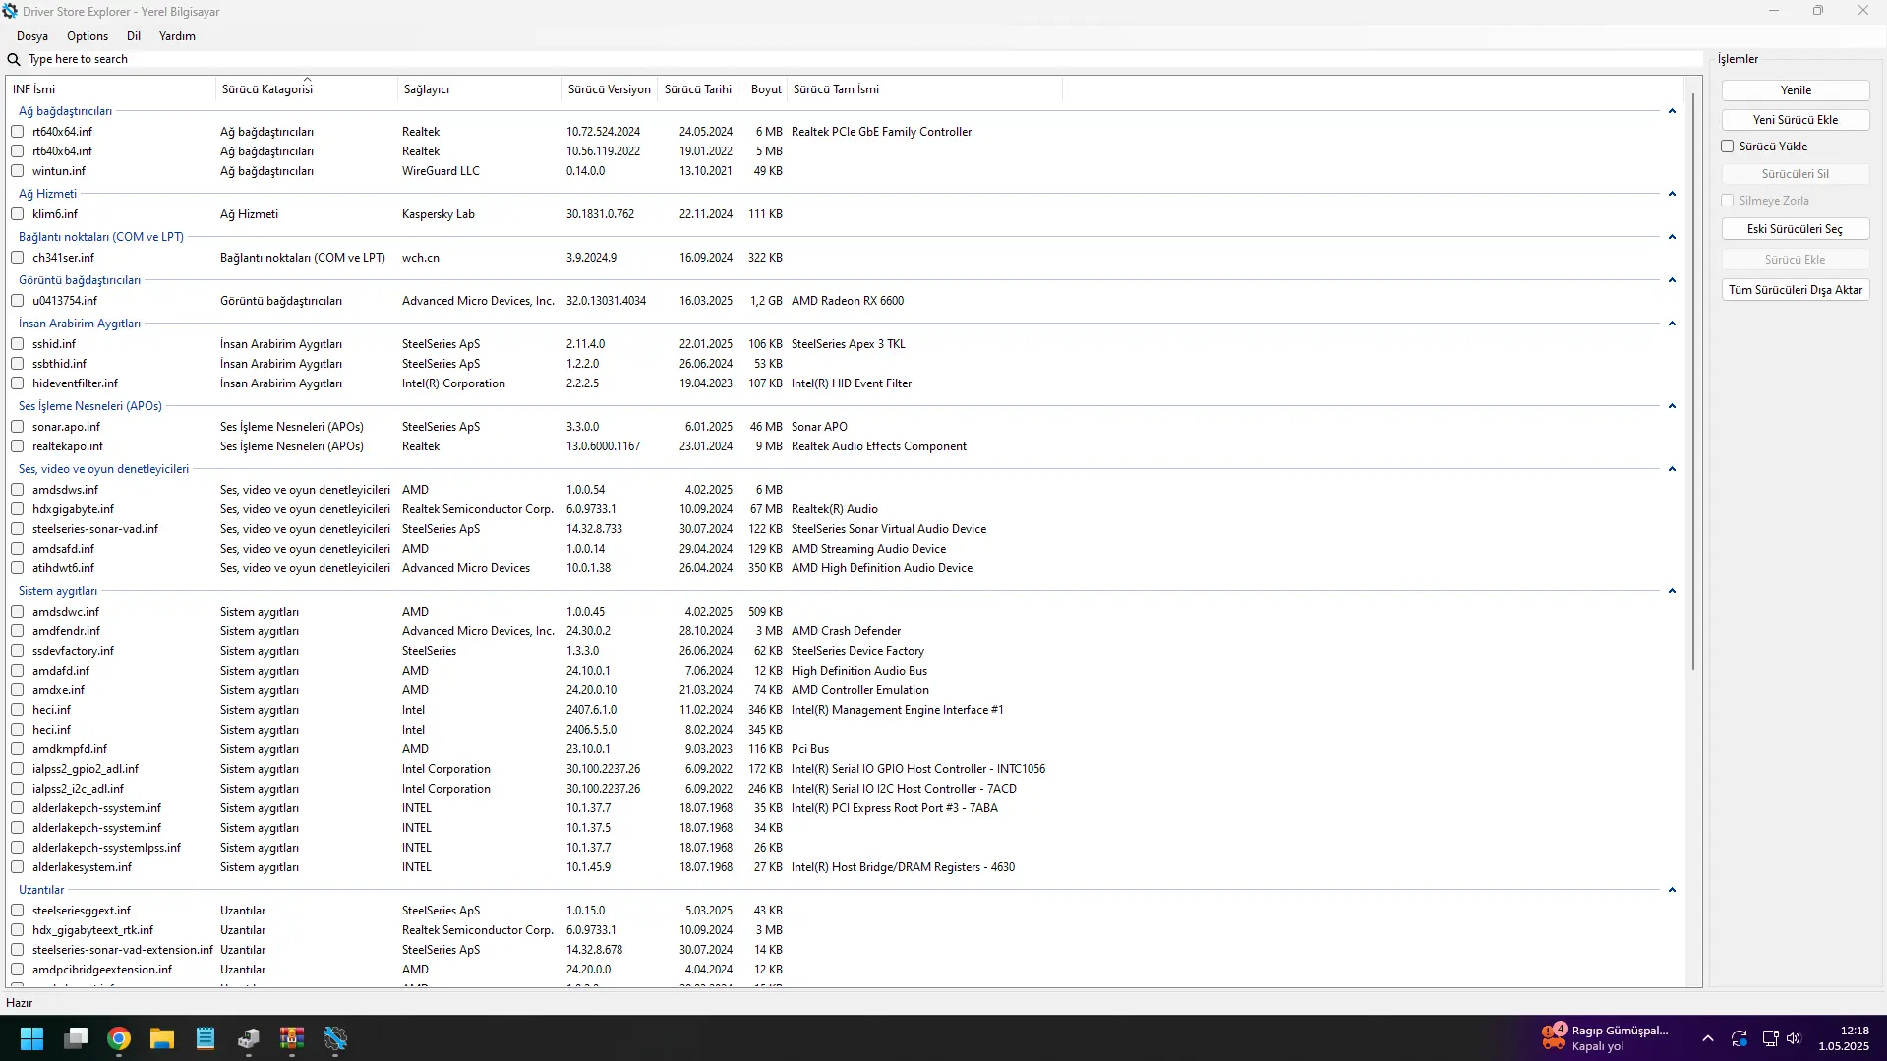Sort by the Sürücü Versiyon column header
The image size is (1887, 1061).
click(x=609, y=89)
